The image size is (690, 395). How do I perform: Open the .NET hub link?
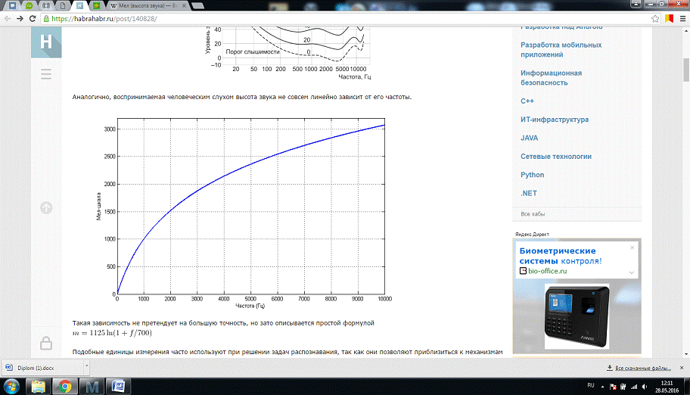coord(529,193)
